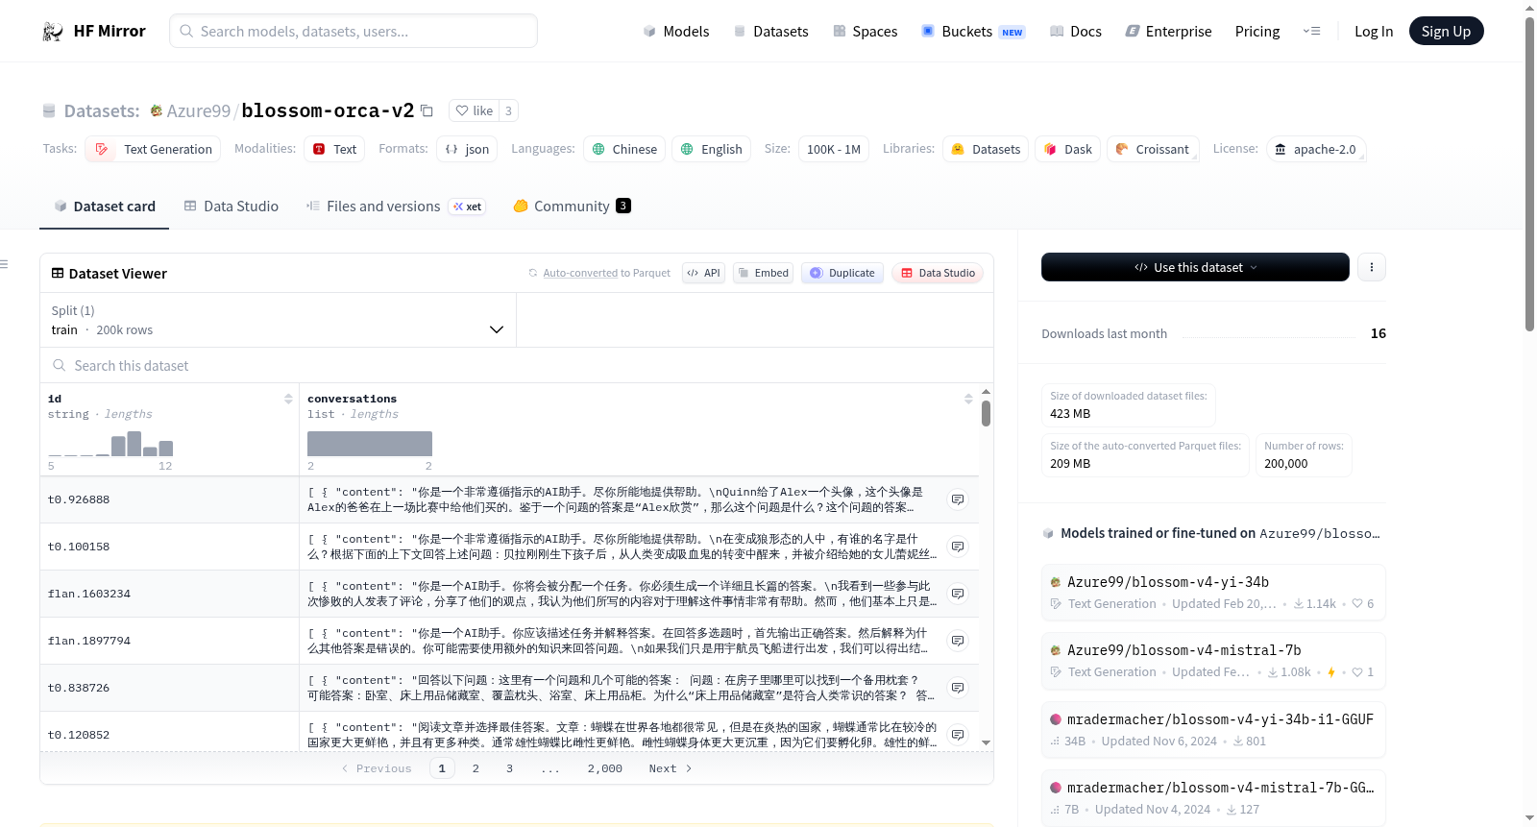Expand conversation cell for row flan.1603234

(958, 594)
